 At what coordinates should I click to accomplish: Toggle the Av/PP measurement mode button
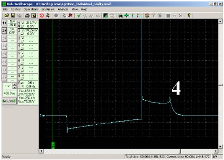click(9, 101)
